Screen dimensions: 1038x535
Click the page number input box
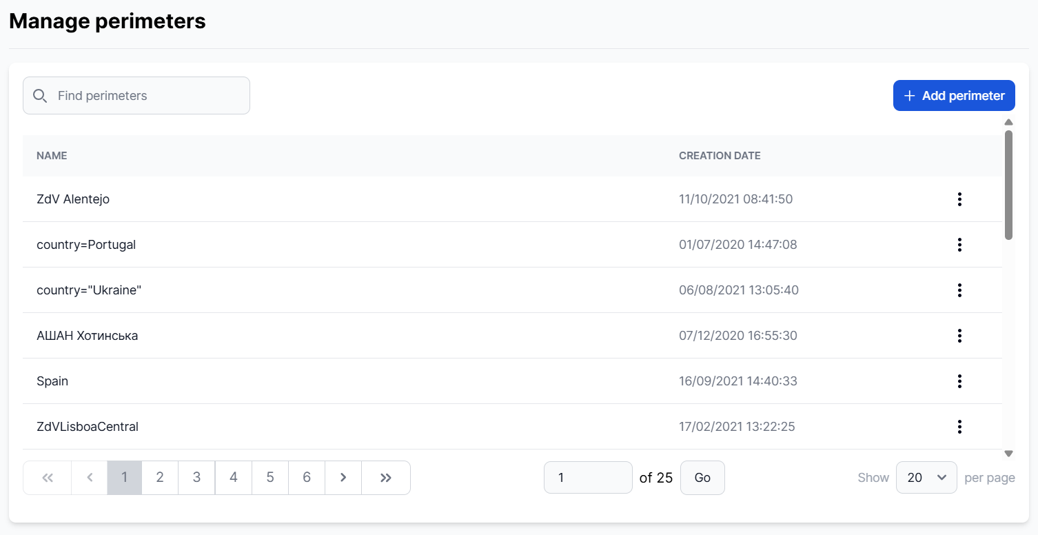coord(587,478)
